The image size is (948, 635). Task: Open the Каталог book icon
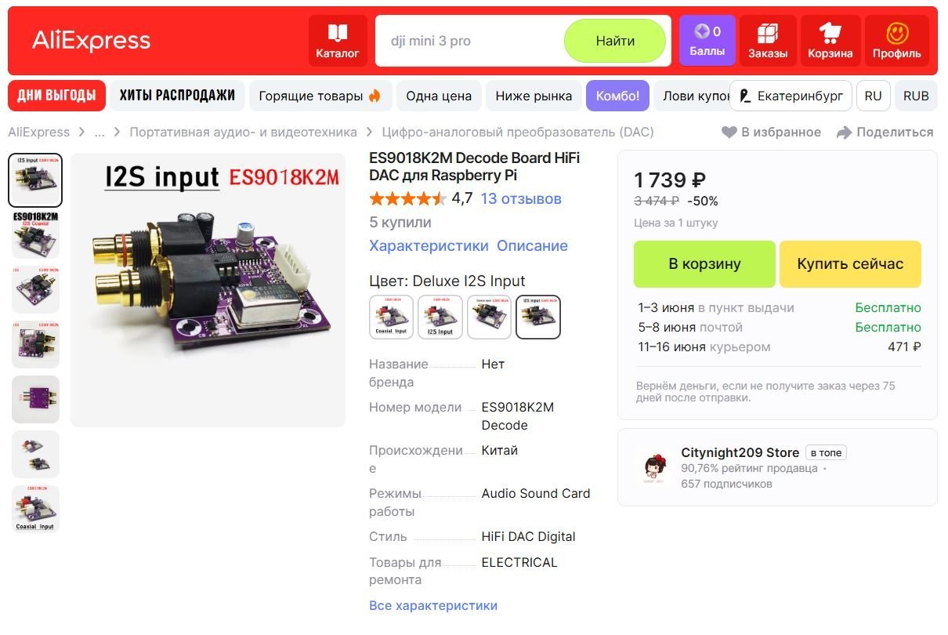pos(338,41)
